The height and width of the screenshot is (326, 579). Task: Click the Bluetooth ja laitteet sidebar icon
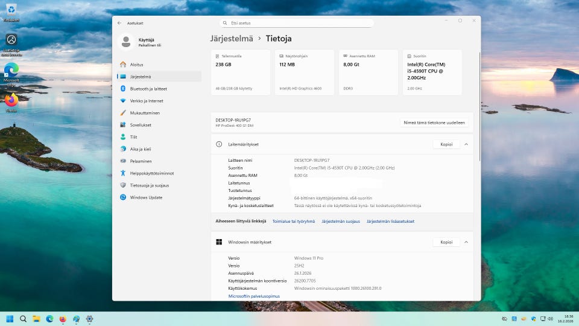tap(123, 89)
